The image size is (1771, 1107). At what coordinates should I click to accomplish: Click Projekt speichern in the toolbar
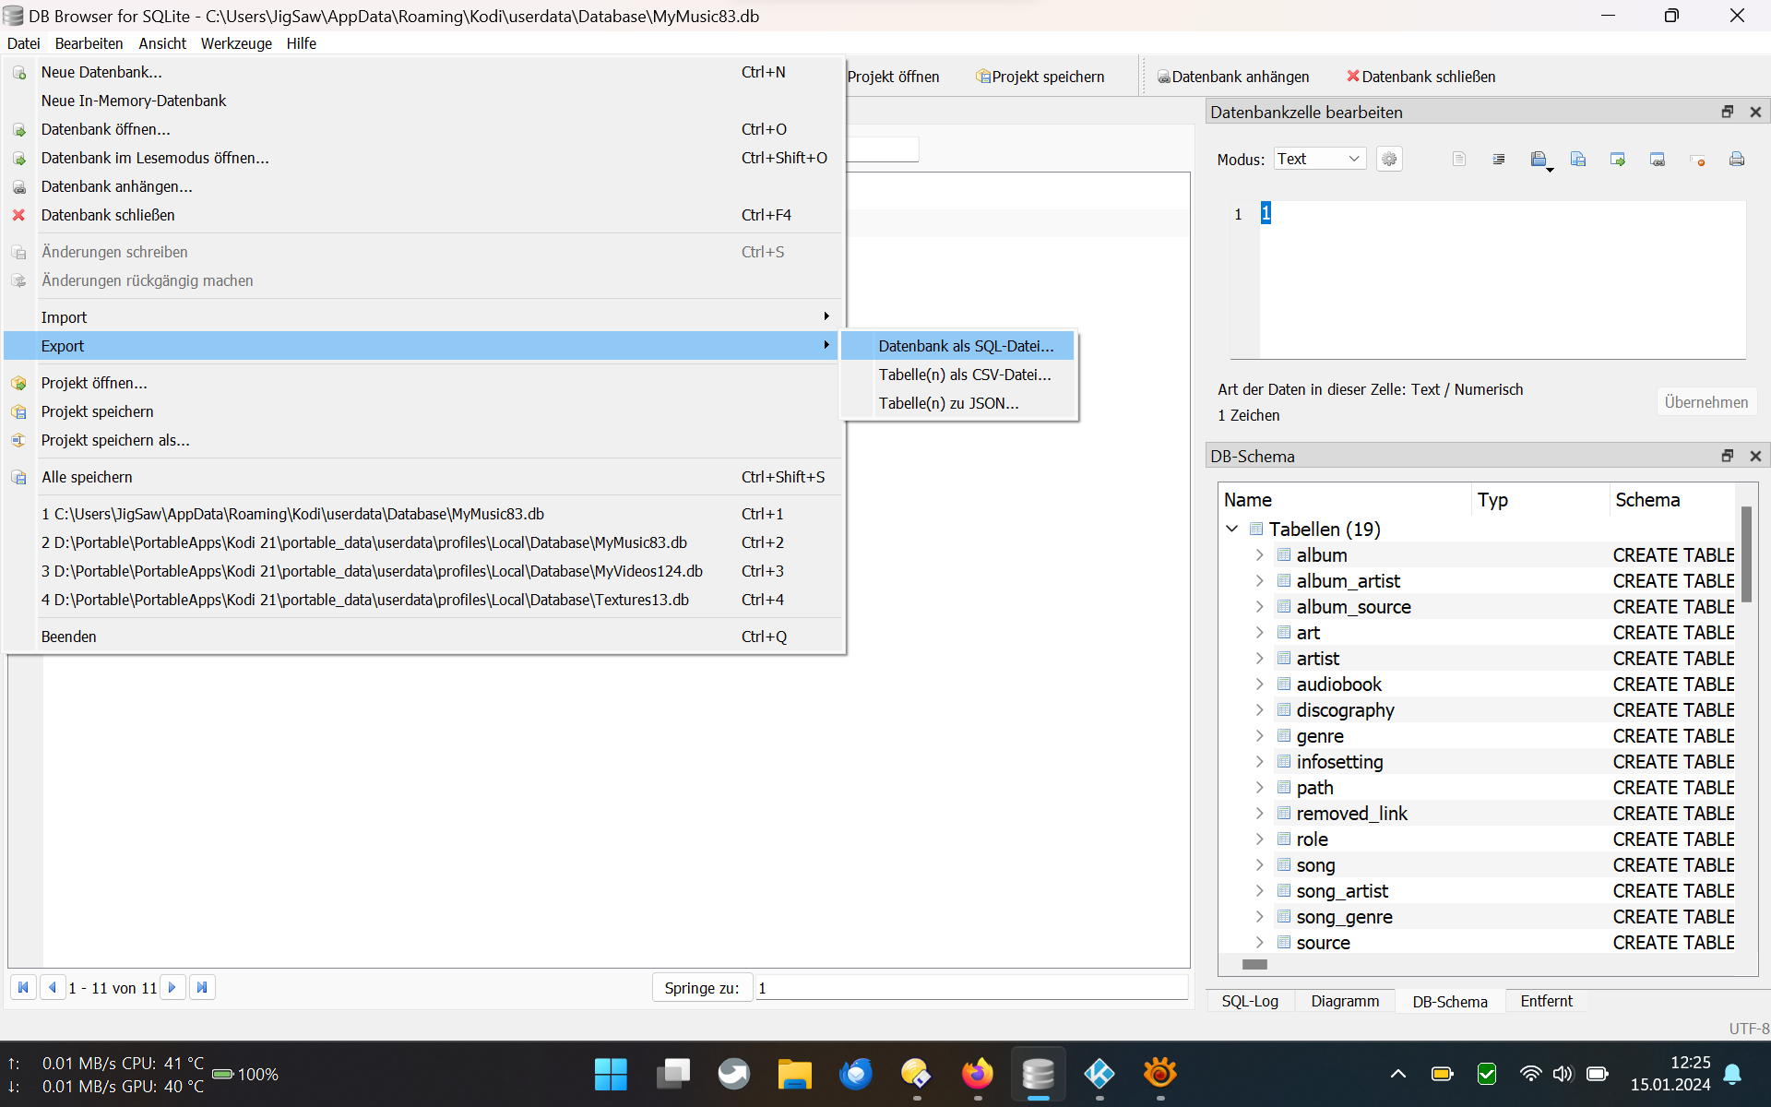[x=1040, y=77]
